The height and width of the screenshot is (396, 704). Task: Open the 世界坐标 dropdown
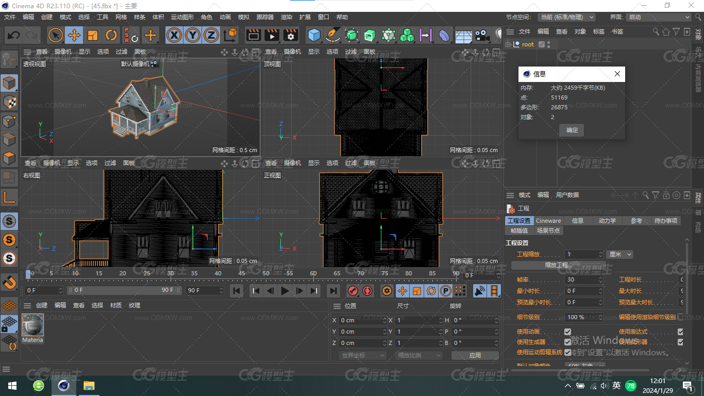363,355
